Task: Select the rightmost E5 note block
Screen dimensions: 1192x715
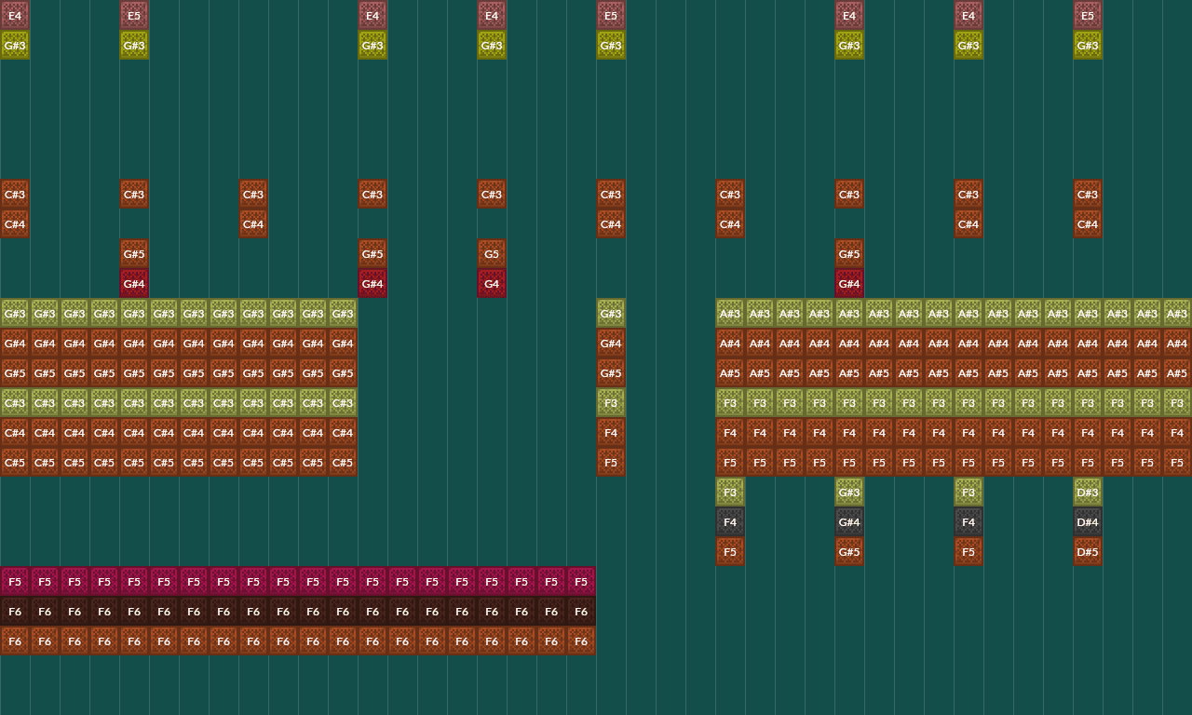Action: pyautogui.click(x=1088, y=15)
